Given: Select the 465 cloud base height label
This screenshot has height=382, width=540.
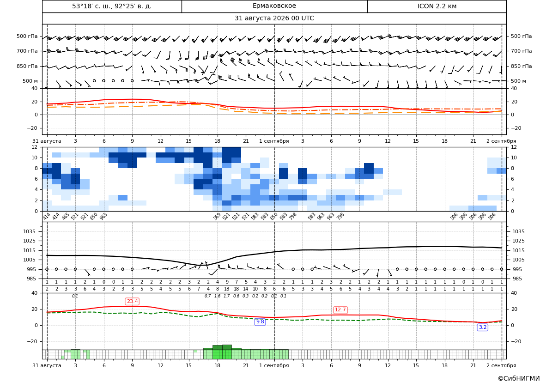Looking at the screenshot, I should click(66, 216).
